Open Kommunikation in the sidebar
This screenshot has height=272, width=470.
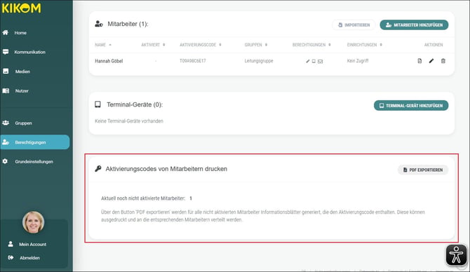pyautogui.click(x=29, y=52)
